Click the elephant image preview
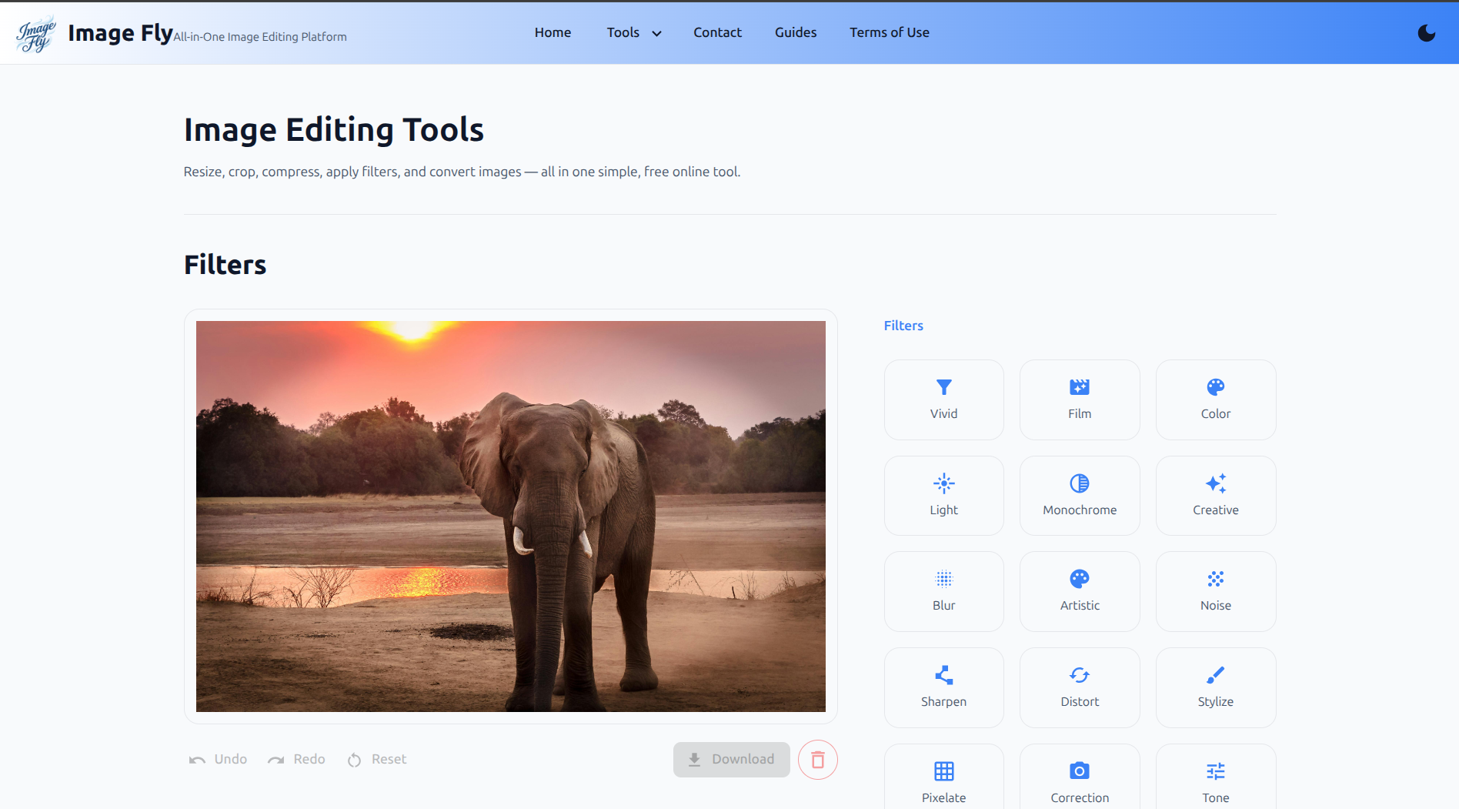 click(x=510, y=516)
